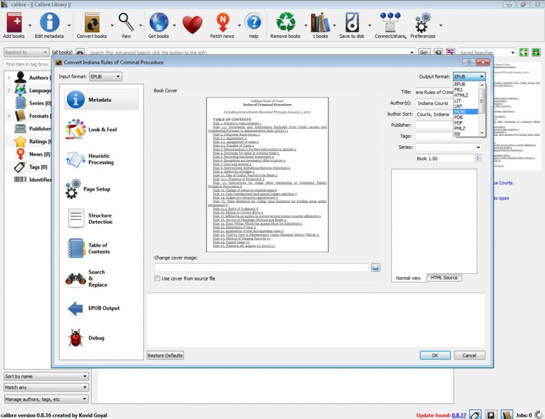This screenshot has height=419, width=545.
Task: Open update 0.8.37 link
Action: (x=459, y=415)
